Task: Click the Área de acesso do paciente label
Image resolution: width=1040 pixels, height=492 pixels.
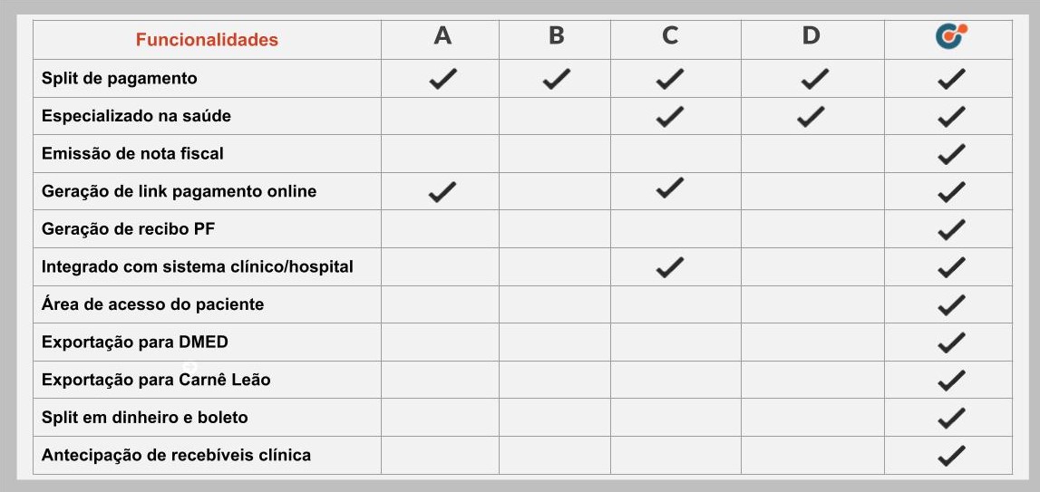Action: pyautogui.click(x=152, y=304)
